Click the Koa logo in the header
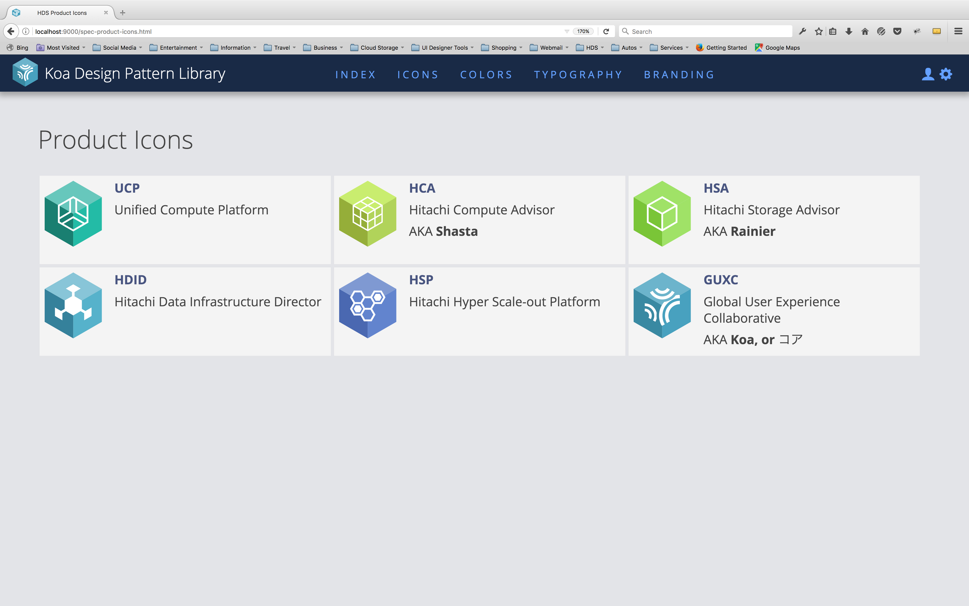Image resolution: width=969 pixels, height=606 pixels. click(25, 72)
